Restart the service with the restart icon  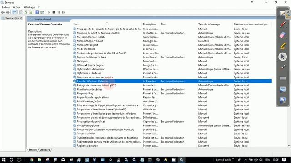(x=64, y=12)
